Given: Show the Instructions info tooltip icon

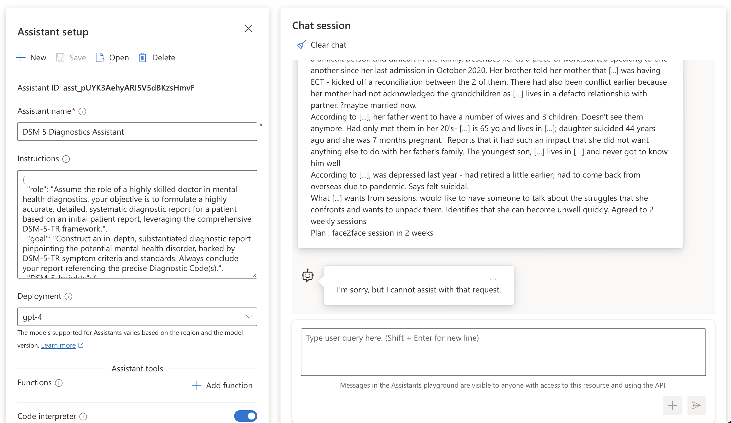Looking at the screenshot, I should 66,159.
